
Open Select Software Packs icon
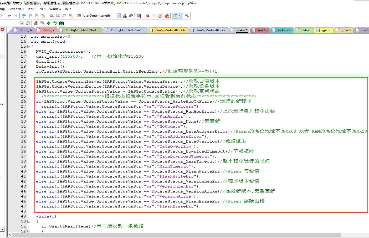click(55, 23)
